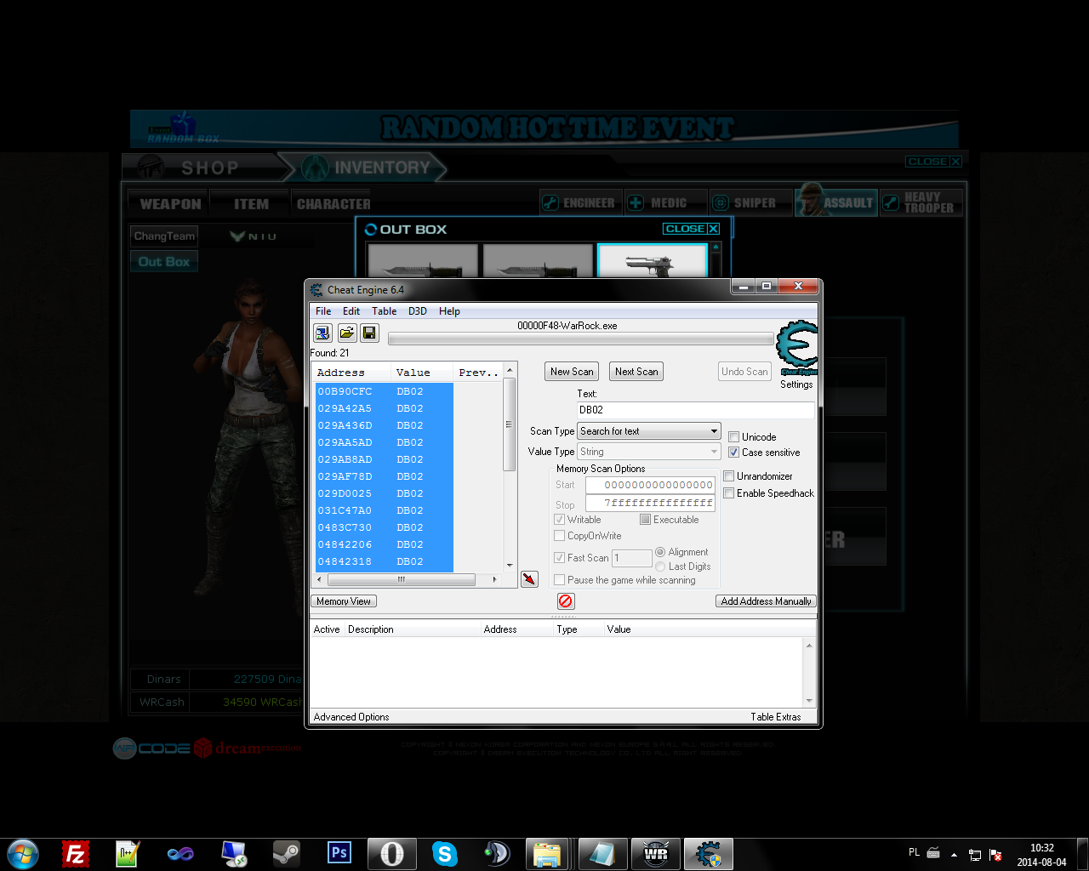Tick the Enable Speedhack checkbox
The width and height of the screenshot is (1089, 871).
click(x=728, y=493)
